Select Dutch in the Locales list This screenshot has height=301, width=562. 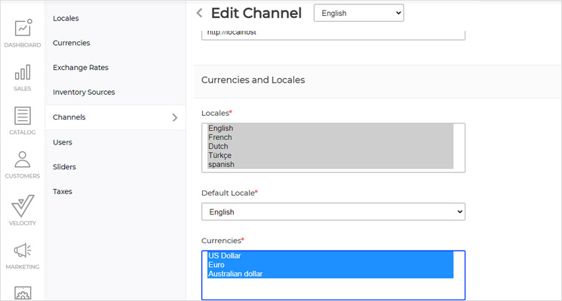[330, 146]
